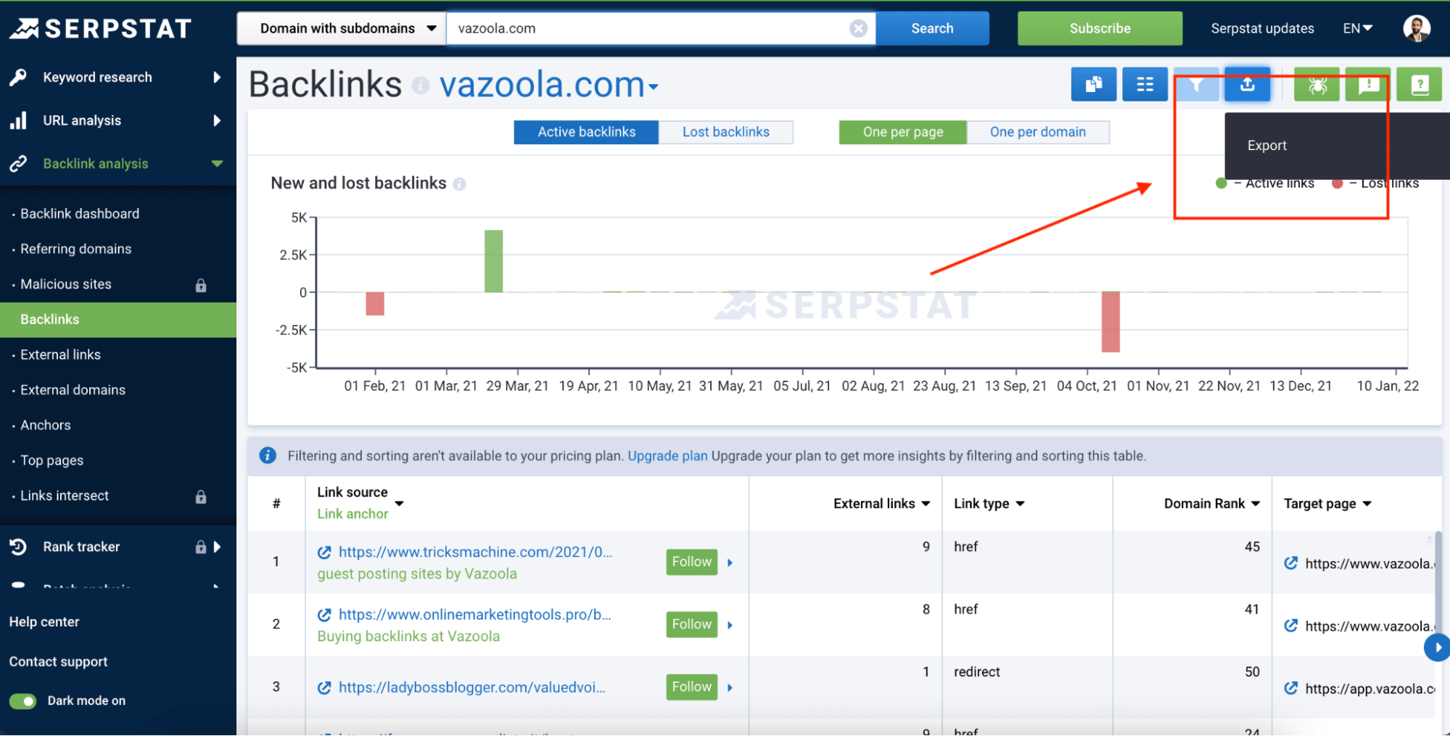Screen dimensions: 1450x736
Task: Select One per domain option
Action: pos(1038,132)
